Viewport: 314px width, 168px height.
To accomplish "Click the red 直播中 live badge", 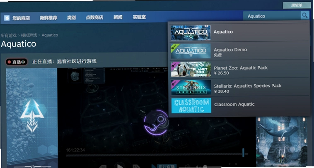I will click(x=17, y=62).
